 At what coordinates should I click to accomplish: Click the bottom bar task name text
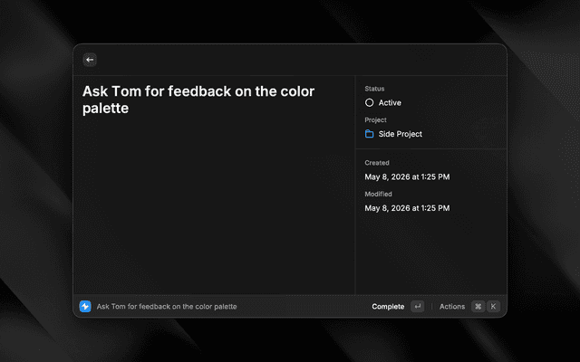coord(167,307)
